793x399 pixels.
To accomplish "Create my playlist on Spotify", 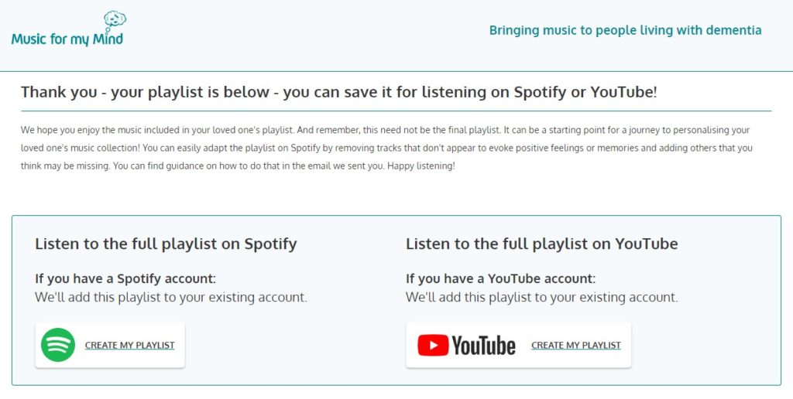I will click(x=129, y=346).
